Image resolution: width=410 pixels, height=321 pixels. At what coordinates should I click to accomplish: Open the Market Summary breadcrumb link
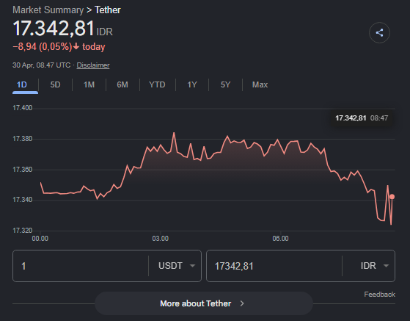coord(48,10)
